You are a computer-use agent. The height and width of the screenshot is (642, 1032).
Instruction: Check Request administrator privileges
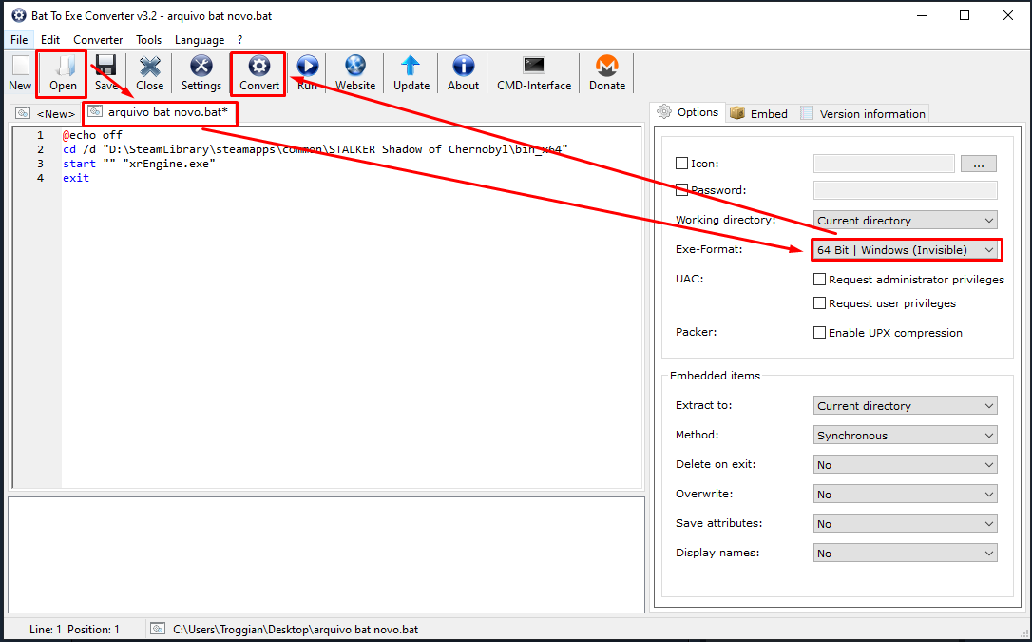(x=819, y=280)
